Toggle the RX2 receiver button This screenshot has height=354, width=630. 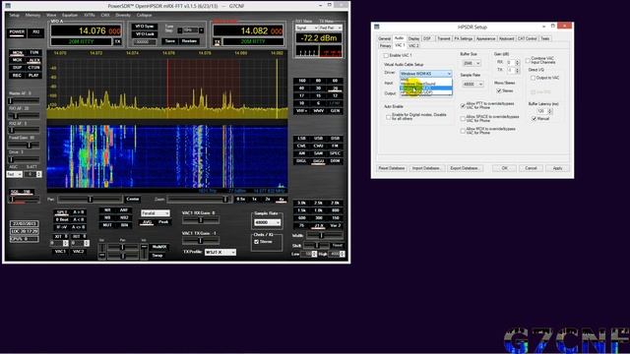pyautogui.click(x=35, y=32)
